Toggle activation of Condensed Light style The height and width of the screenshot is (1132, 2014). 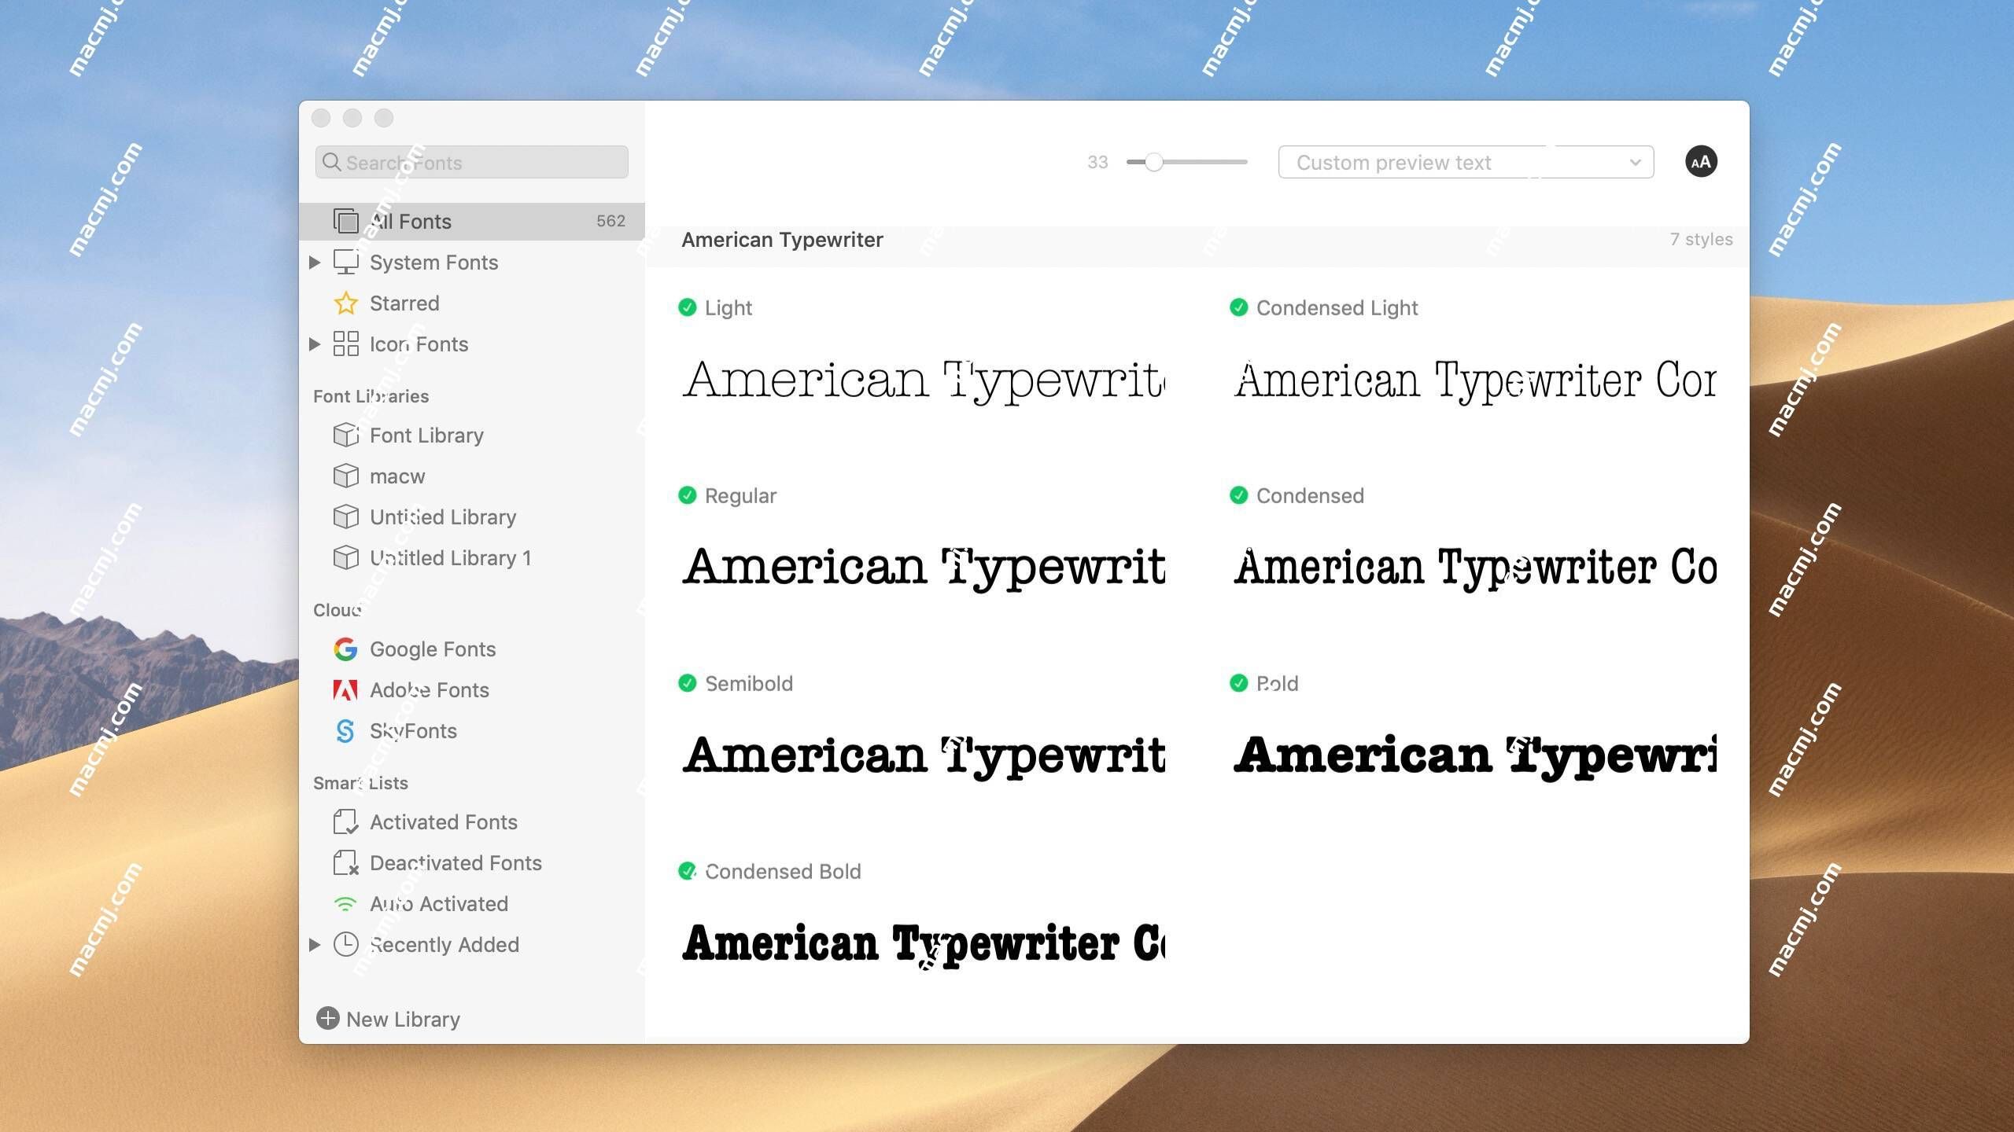tap(1239, 307)
